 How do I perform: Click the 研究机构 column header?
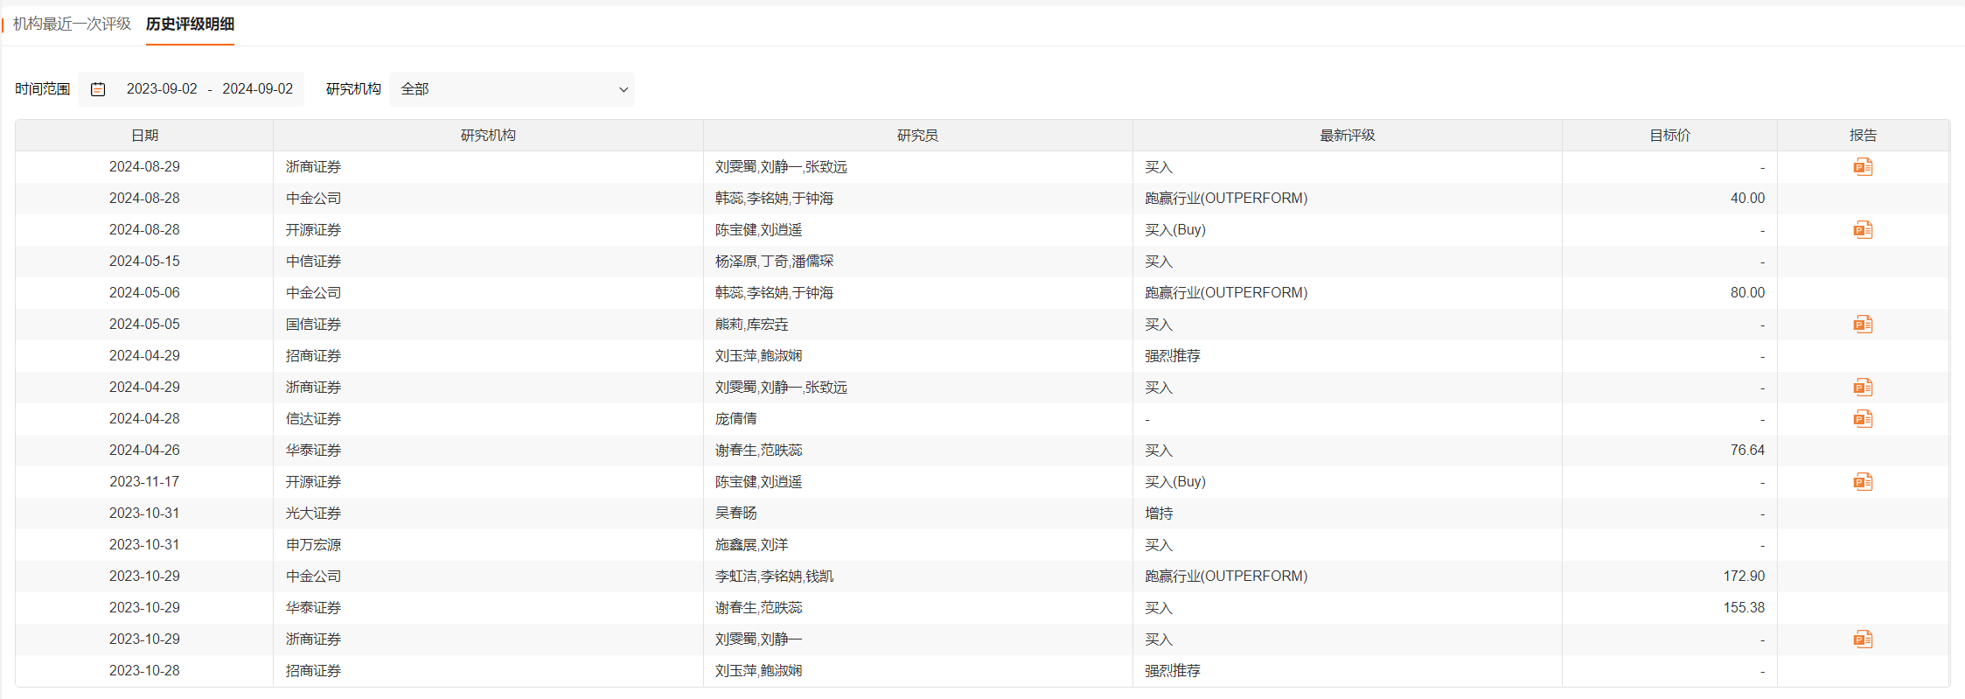488,136
